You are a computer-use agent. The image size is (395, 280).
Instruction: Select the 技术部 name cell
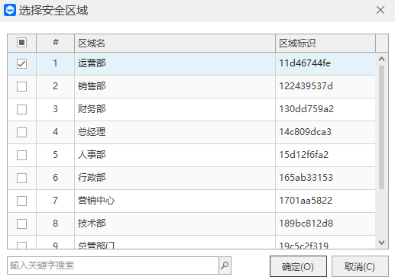click(175, 224)
